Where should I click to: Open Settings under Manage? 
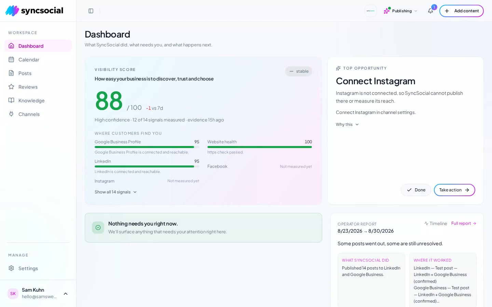(x=38, y=268)
